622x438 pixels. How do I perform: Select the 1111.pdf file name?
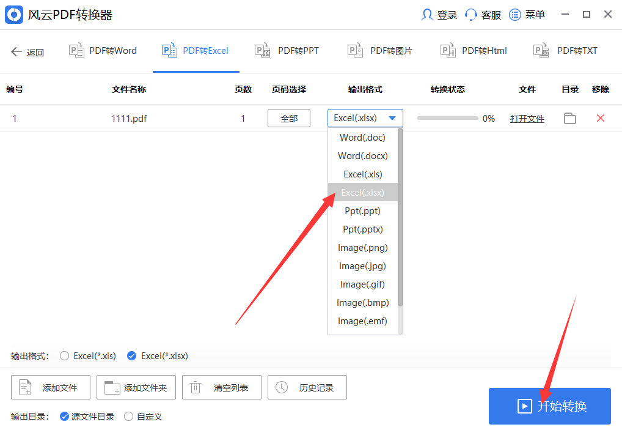pyautogui.click(x=129, y=118)
